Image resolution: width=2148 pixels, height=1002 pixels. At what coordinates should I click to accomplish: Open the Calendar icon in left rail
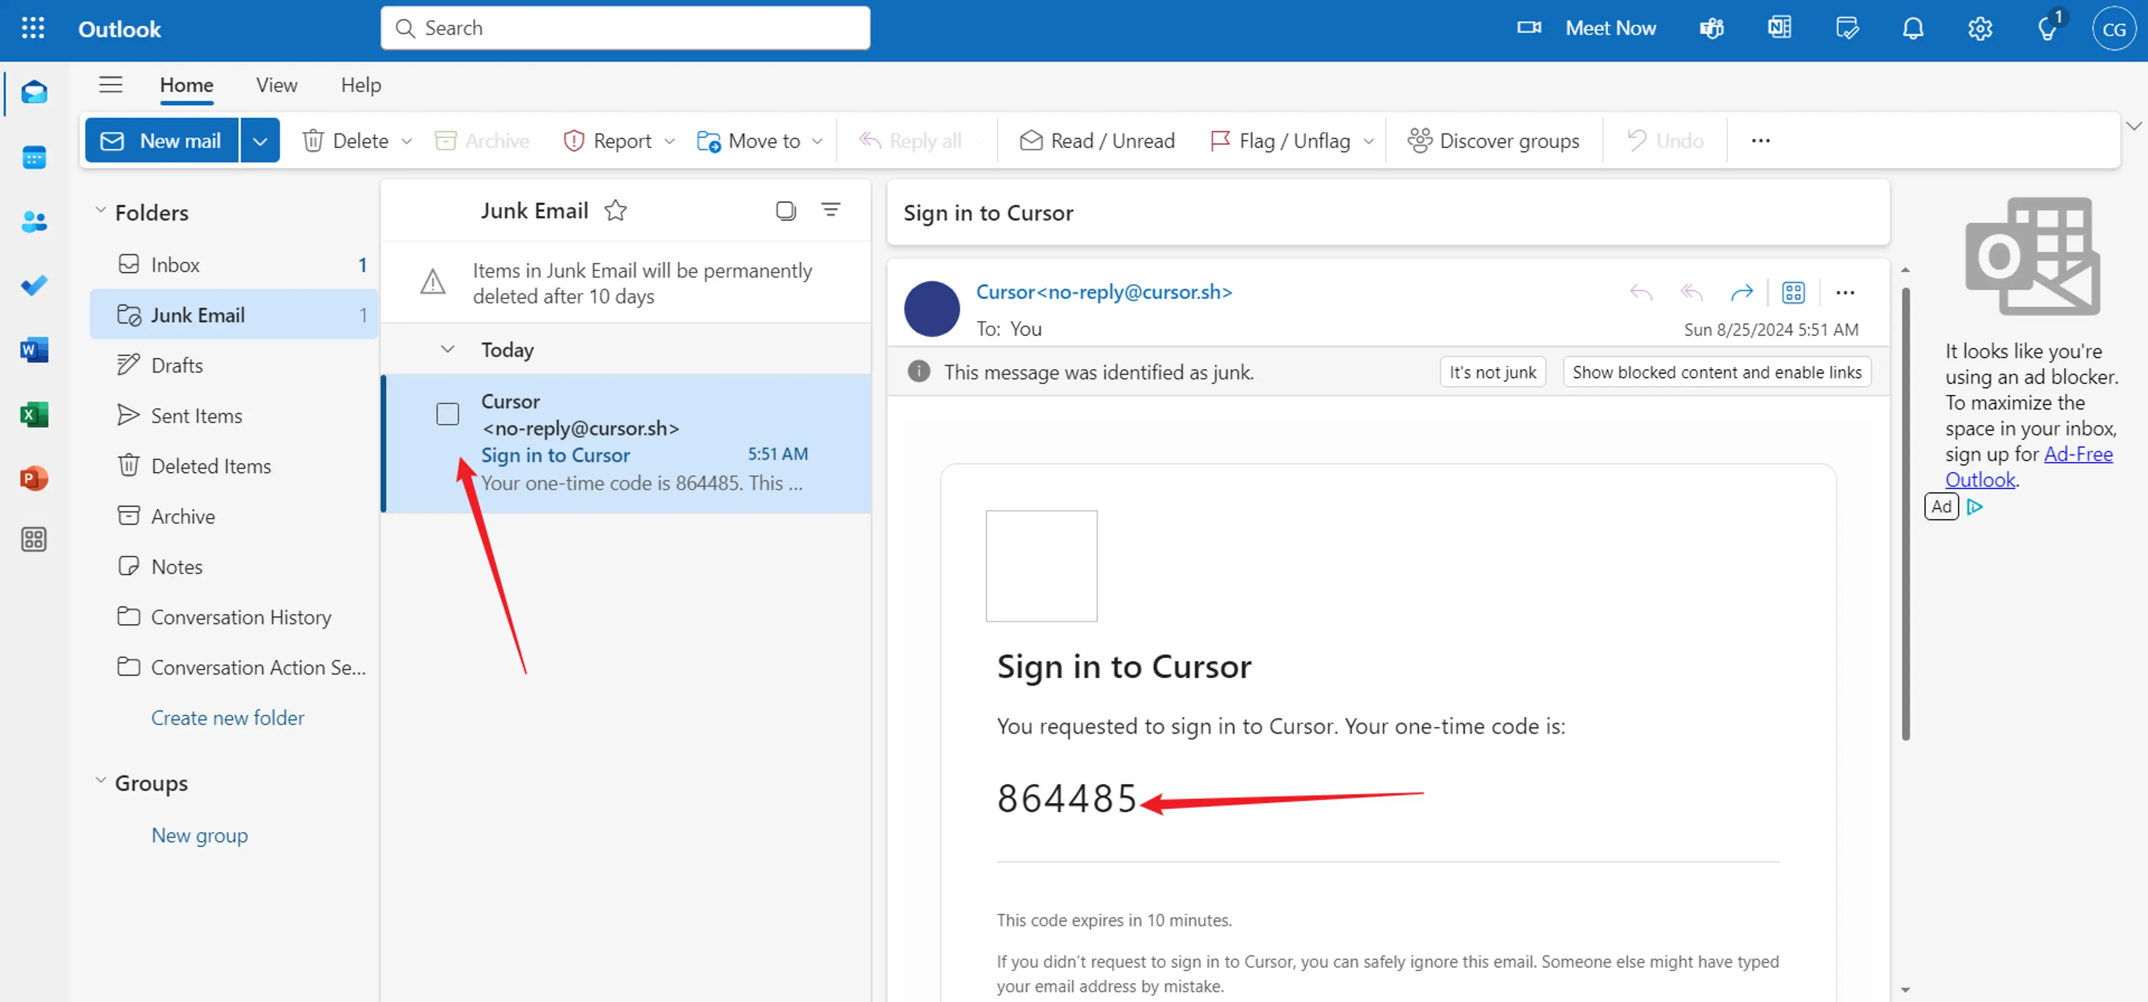(x=34, y=158)
